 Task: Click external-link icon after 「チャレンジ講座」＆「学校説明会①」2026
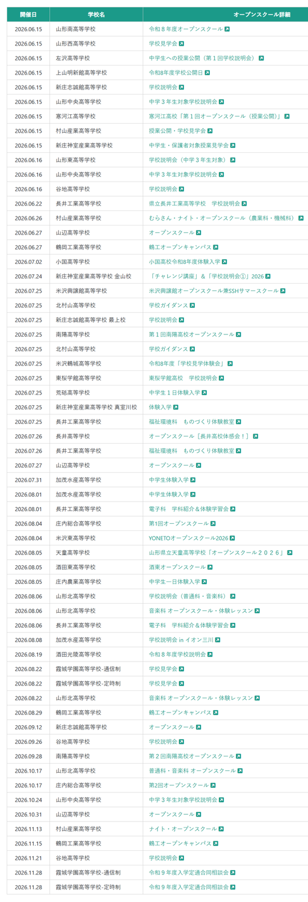pyautogui.click(x=268, y=277)
